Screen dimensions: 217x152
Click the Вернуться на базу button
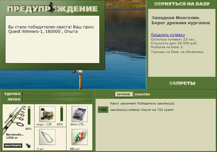182,4
